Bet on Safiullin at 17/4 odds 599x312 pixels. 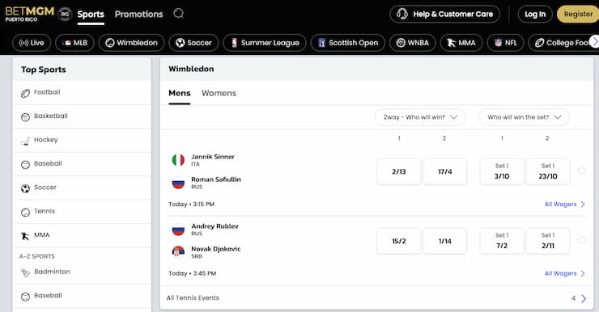[x=445, y=171]
